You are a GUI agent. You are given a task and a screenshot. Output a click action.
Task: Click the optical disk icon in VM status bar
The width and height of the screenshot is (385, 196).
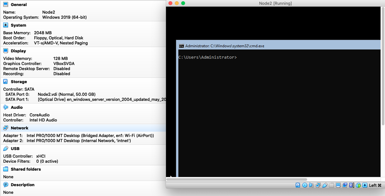tap(305, 185)
